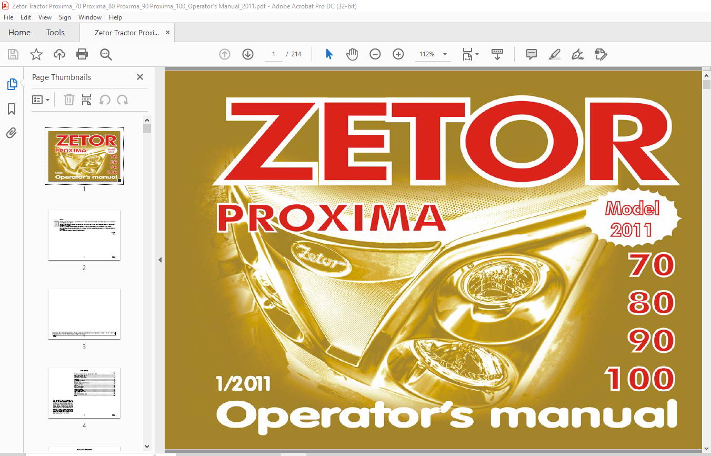Open the Edit menu

pyautogui.click(x=26, y=17)
